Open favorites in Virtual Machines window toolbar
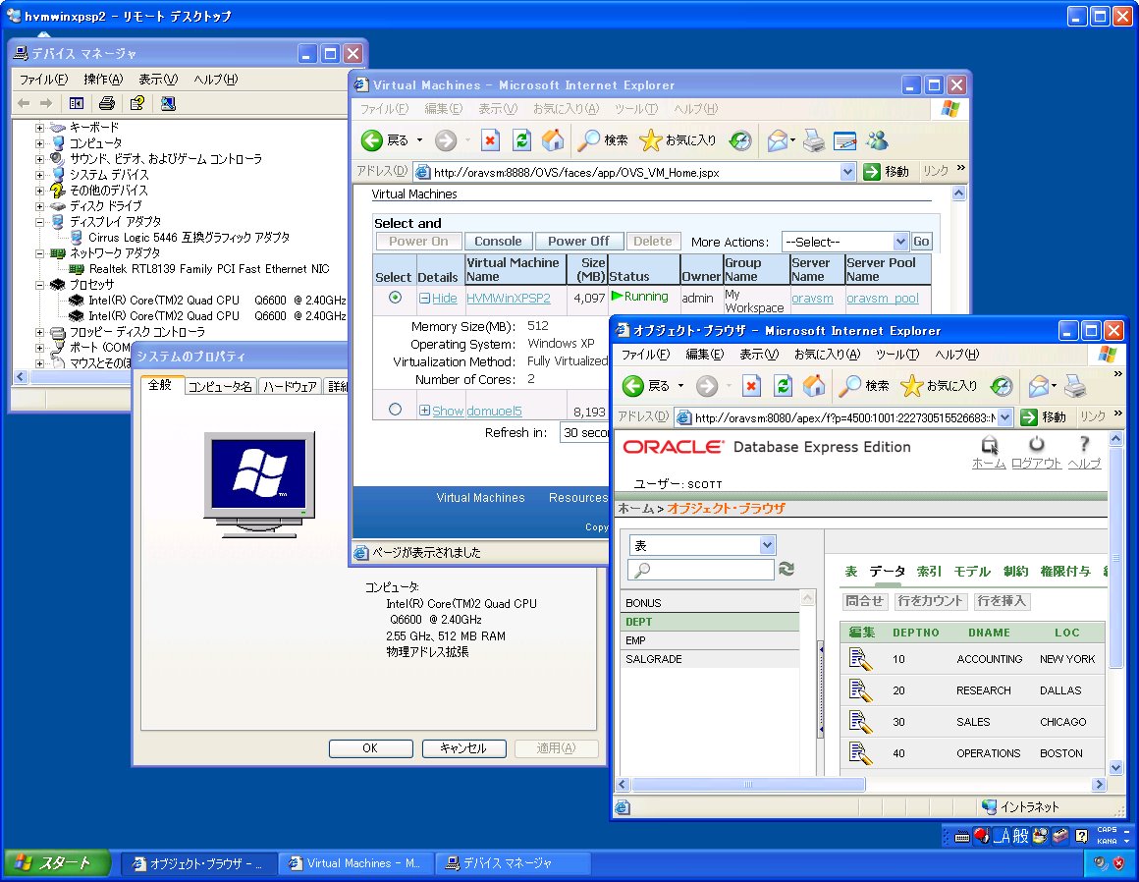 [x=678, y=140]
